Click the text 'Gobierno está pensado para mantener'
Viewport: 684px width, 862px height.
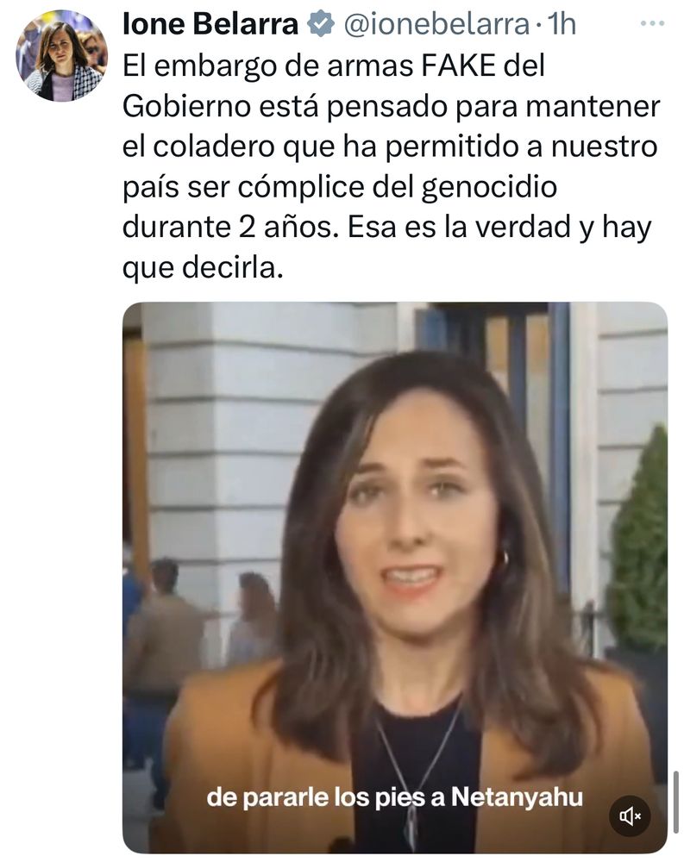[x=392, y=106]
